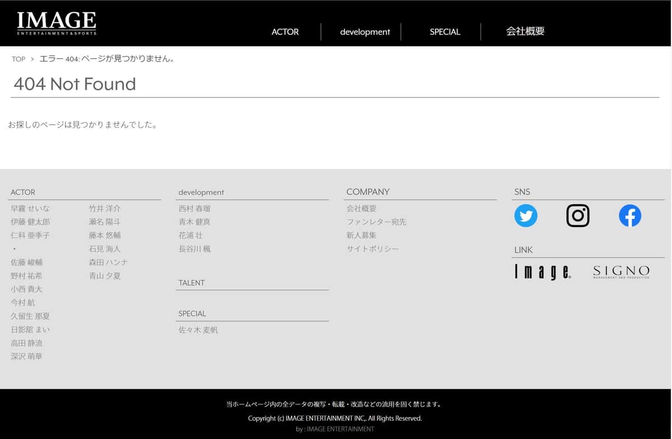This screenshot has height=439, width=672.
Task: Open the 早霧 せいな actor page
Action: (x=30, y=208)
